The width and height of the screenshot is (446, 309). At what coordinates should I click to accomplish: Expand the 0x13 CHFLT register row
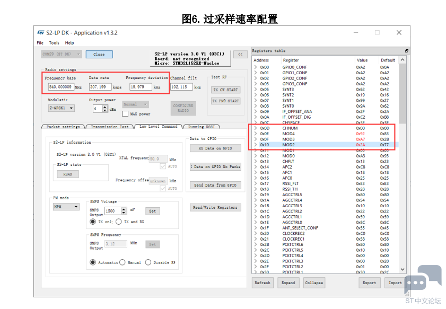pyautogui.click(x=256, y=161)
